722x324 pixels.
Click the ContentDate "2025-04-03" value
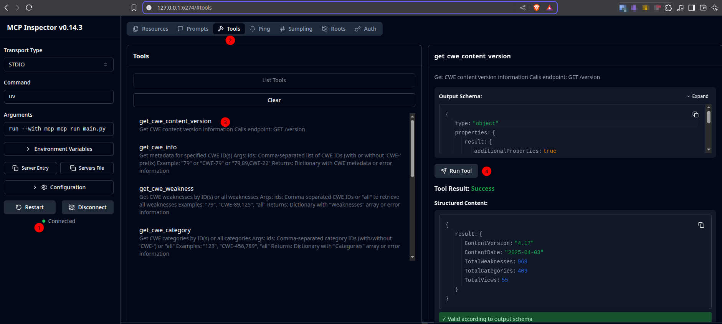point(524,253)
